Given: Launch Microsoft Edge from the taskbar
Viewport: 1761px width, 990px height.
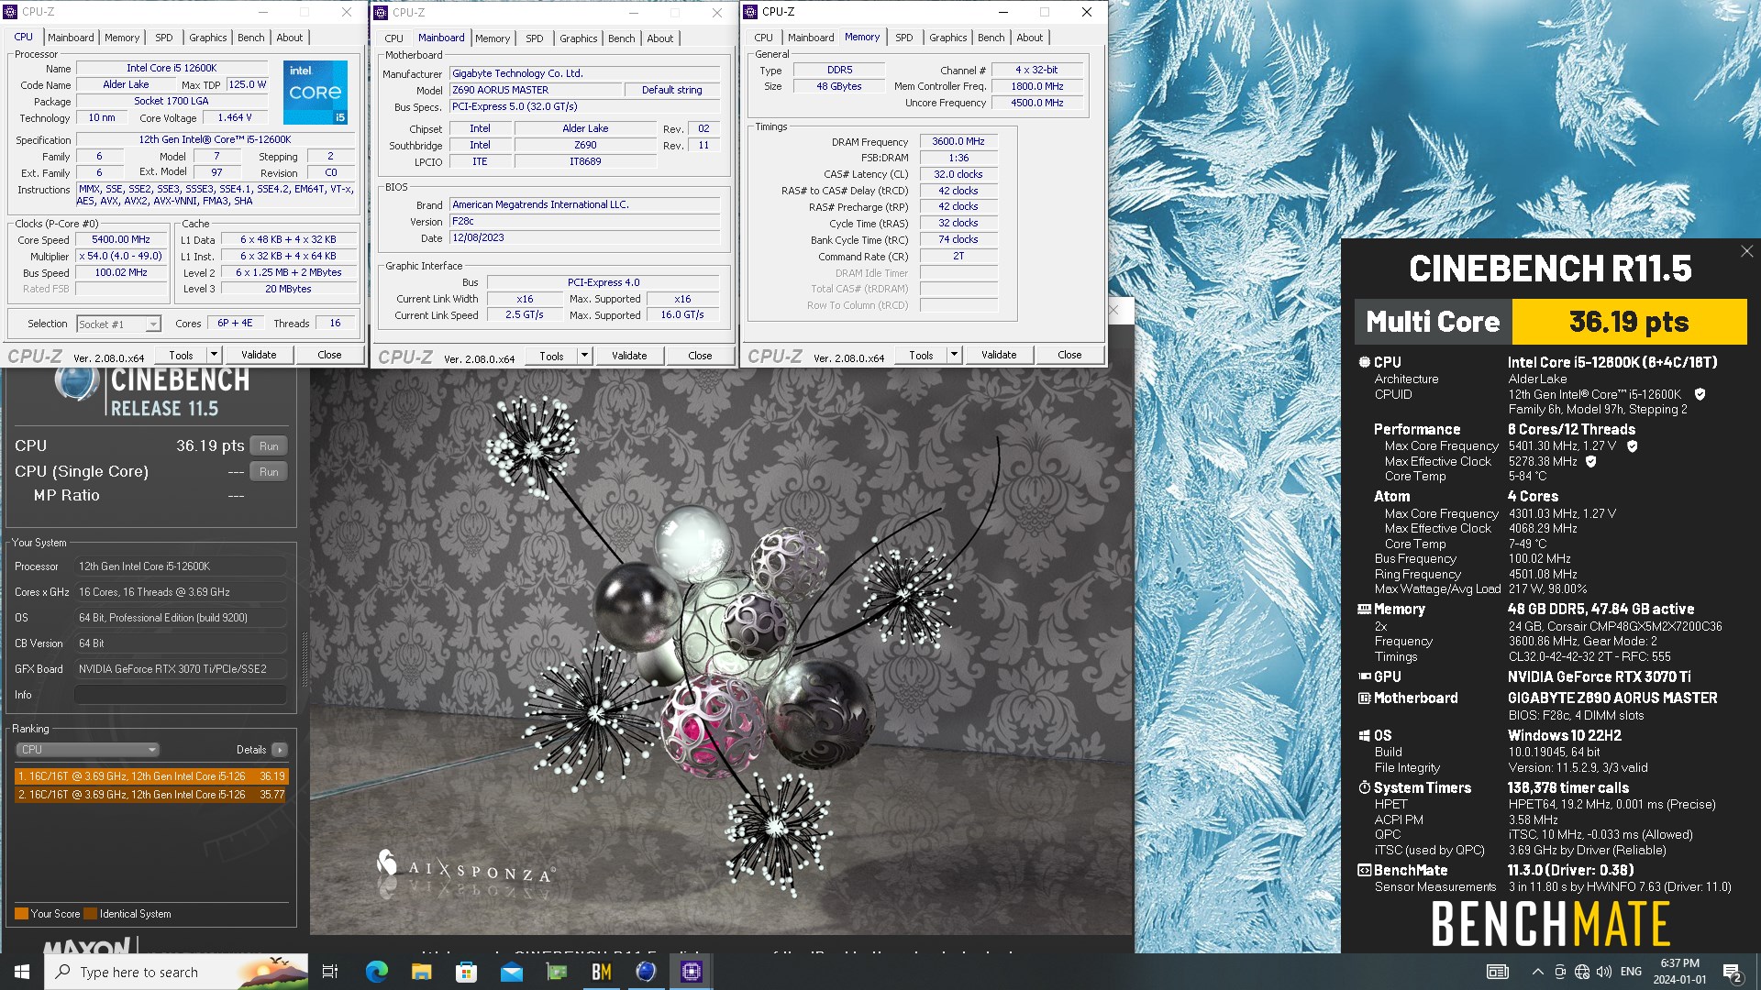Looking at the screenshot, I should (x=377, y=972).
